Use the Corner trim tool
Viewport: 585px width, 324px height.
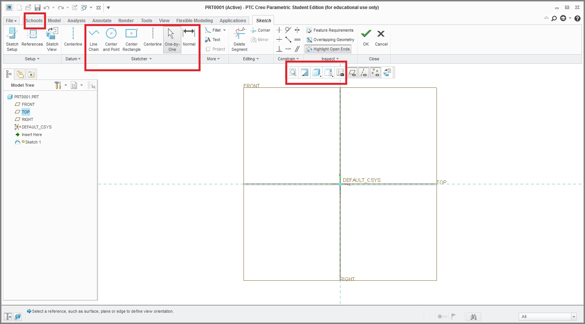(260, 30)
